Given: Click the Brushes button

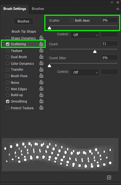Looking at the screenshot, I should click(24, 21).
